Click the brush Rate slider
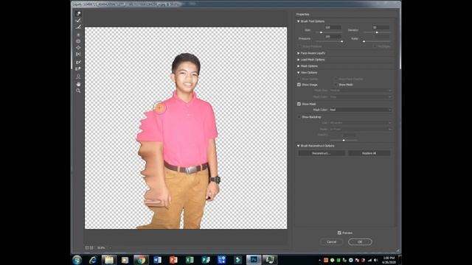The image size is (472, 265). tap(376, 41)
